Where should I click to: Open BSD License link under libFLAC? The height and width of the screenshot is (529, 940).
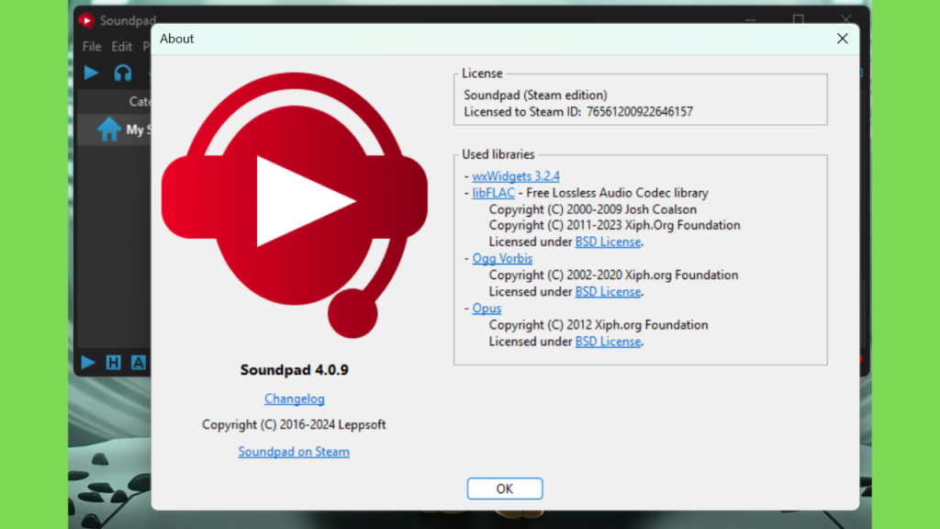click(x=608, y=242)
